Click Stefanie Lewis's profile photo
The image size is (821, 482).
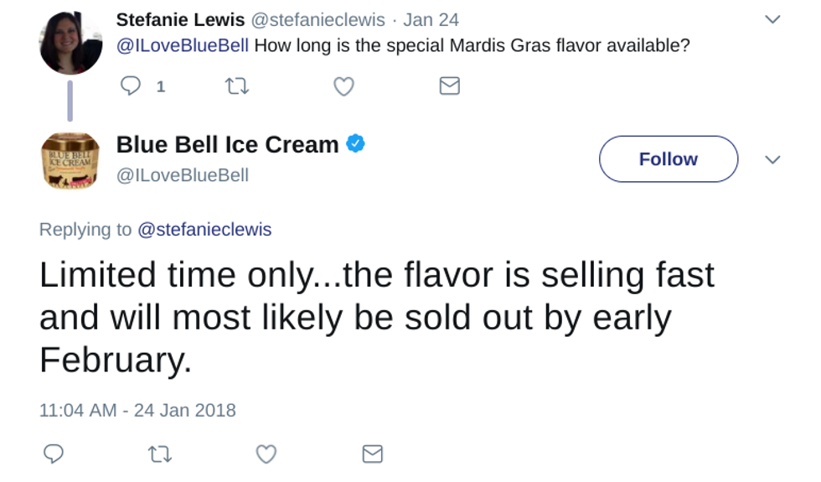click(x=70, y=42)
